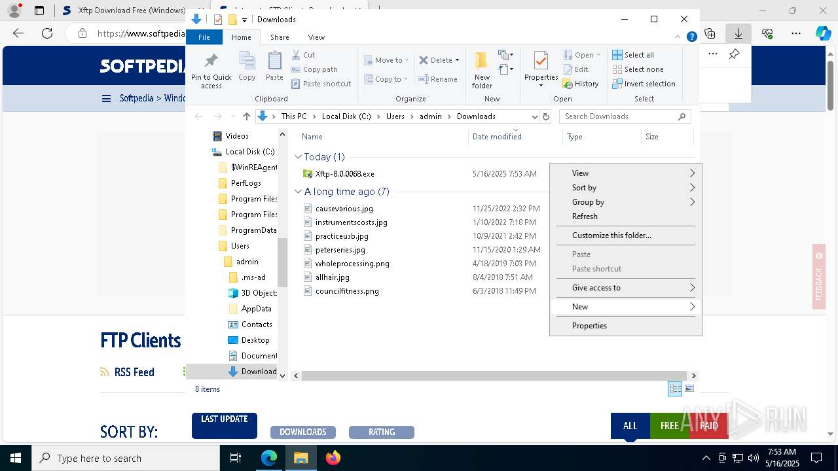838x471 pixels.
Task: Switch to the View ribbon tab
Action: [x=316, y=37]
